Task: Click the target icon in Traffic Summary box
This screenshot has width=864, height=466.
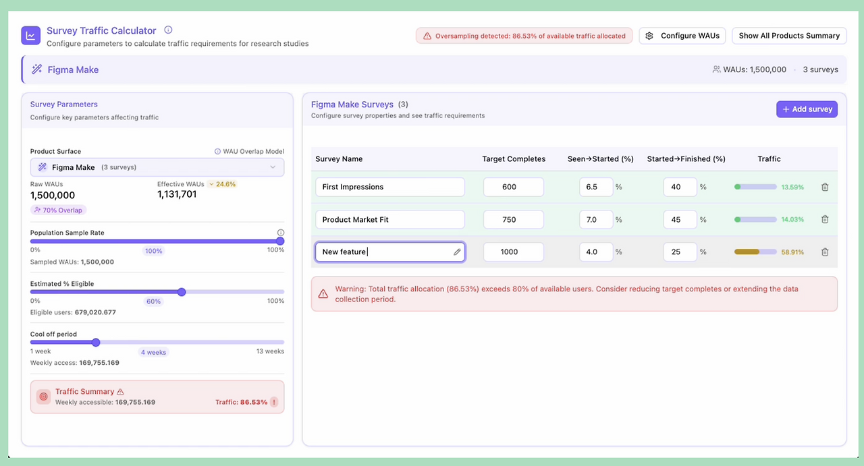Action: pyautogui.click(x=44, y=397)
